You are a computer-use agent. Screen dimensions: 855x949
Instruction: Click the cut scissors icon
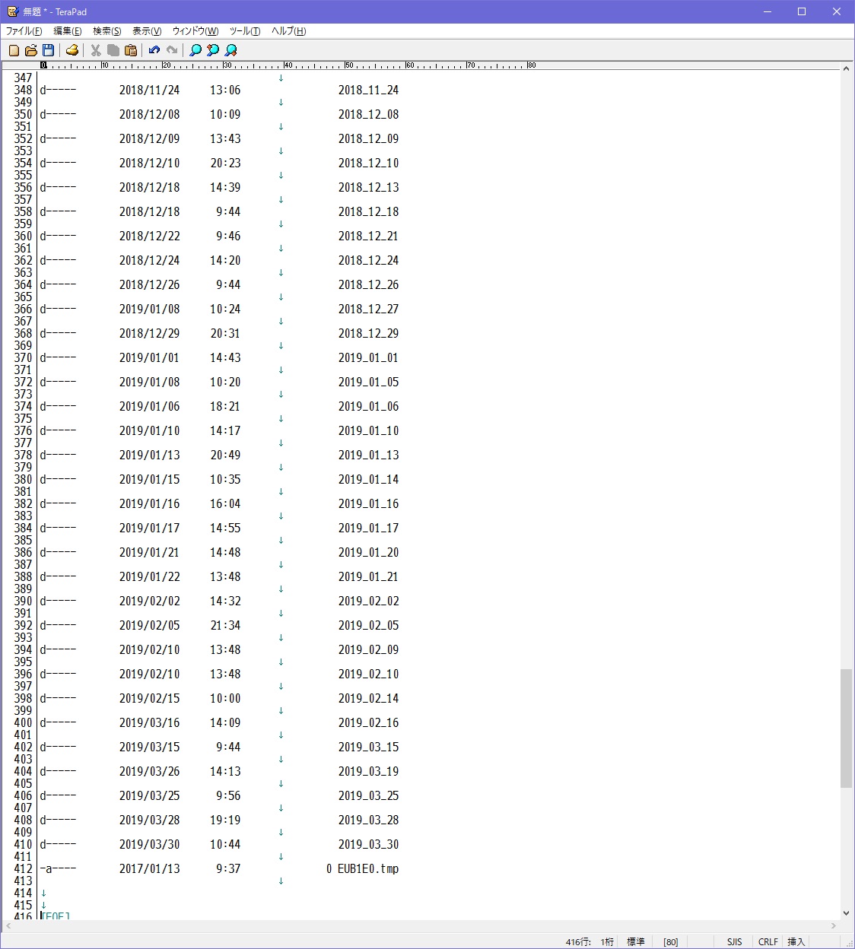click(96, 50)
